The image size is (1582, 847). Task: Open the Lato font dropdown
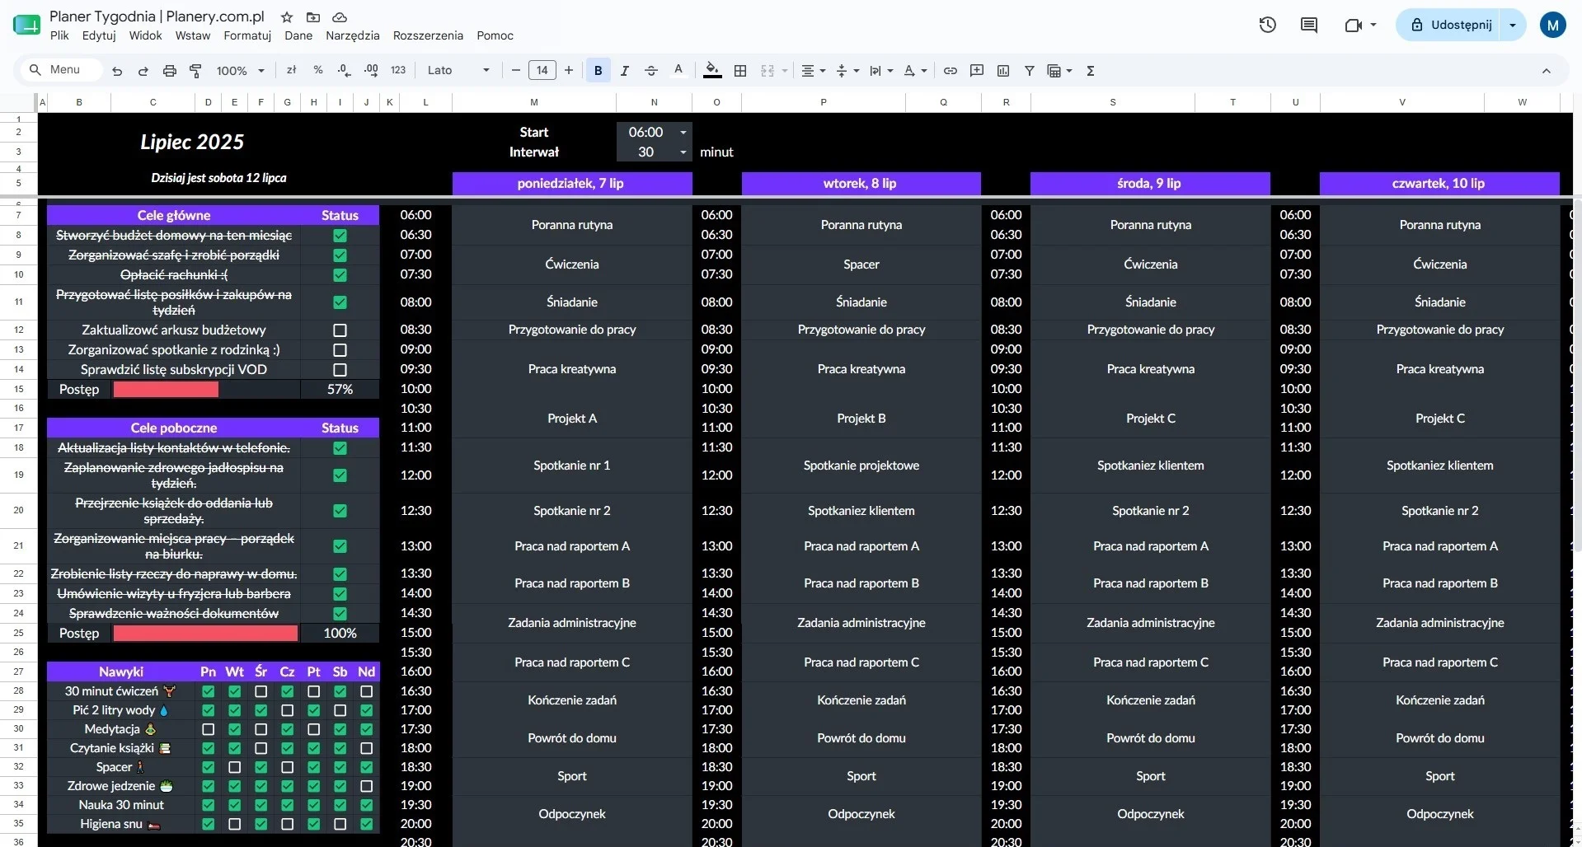(x=458, y=71)
